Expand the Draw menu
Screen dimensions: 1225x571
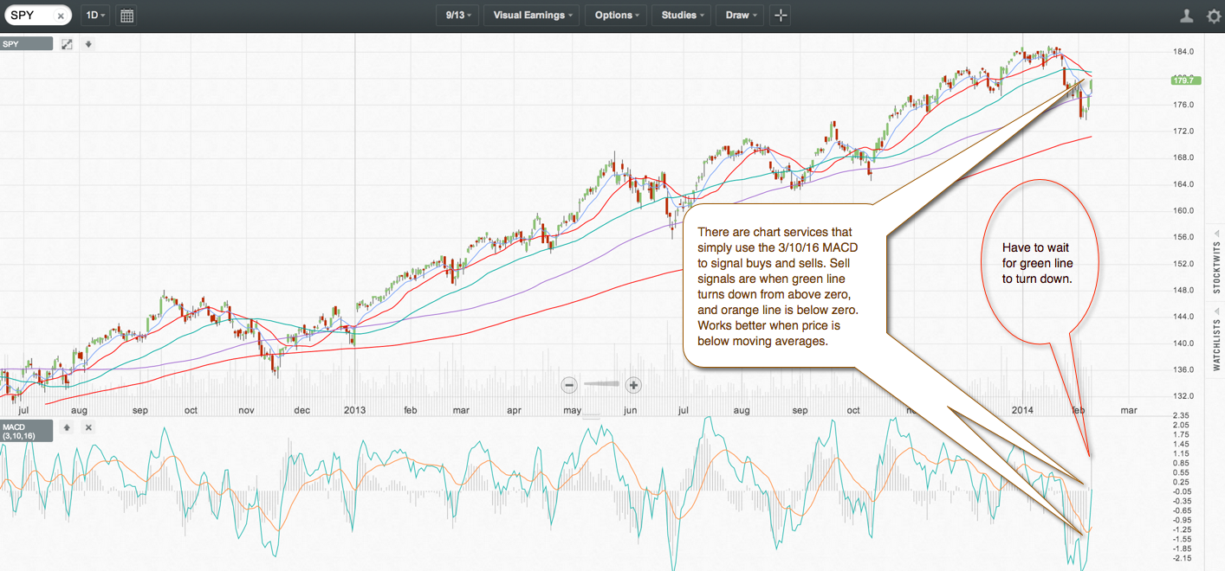739,15
